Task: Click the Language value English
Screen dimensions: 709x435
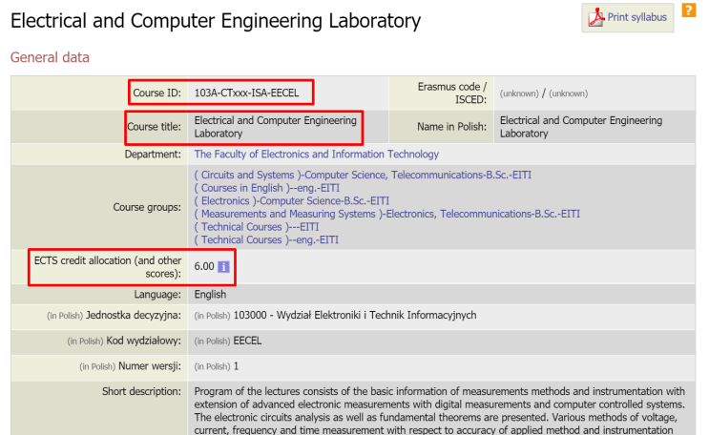Action: (x=210, y=295)
